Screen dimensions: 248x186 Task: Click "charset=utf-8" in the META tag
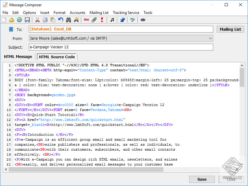[x=168, y=70]
